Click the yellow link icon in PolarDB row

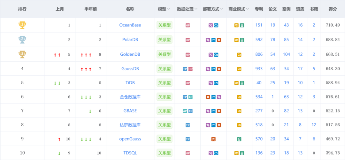(236, 40)
